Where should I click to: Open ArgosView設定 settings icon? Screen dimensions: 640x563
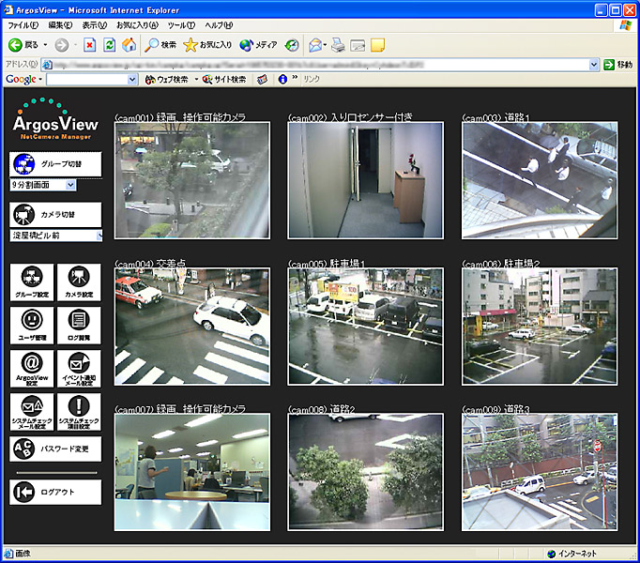point(32,369)
